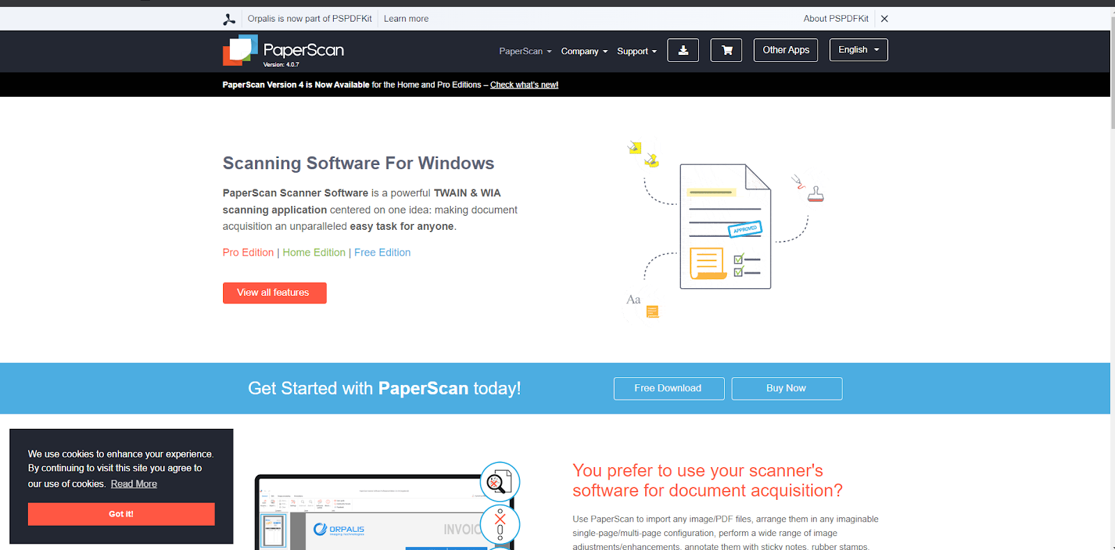This screenshot has width=1115, height=550.
Task: Expand the PaperScan menu
Action: click(525, 52)
